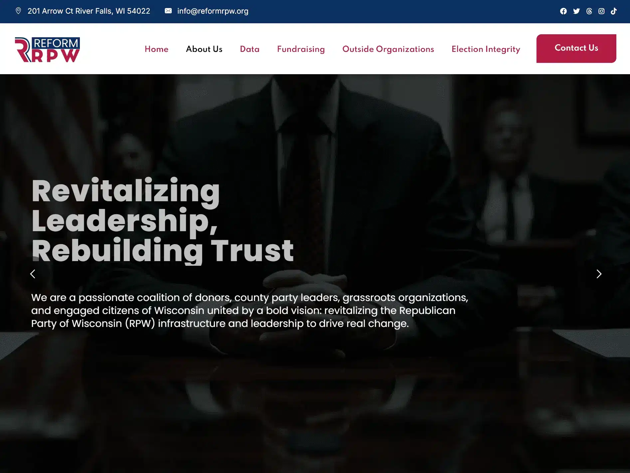Image resolution: width=630 pixels, height=473 pixels.
Task: Open the Threads social icon
Action: click(x=589, y=11)
